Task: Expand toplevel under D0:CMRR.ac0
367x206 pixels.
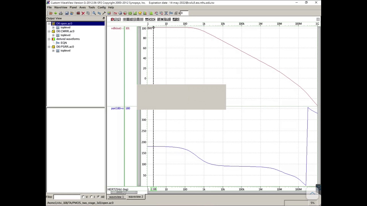Action: [x=53, y=35]
